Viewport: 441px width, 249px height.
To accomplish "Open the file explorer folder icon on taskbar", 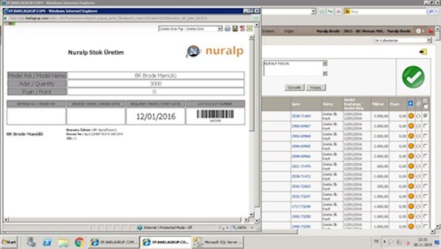I will coord(63,242).
